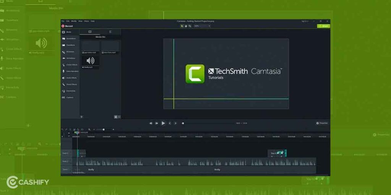Select the canvas Crop tool
The height and width of the screenshot is (195, 391).
tap(190, 26)
